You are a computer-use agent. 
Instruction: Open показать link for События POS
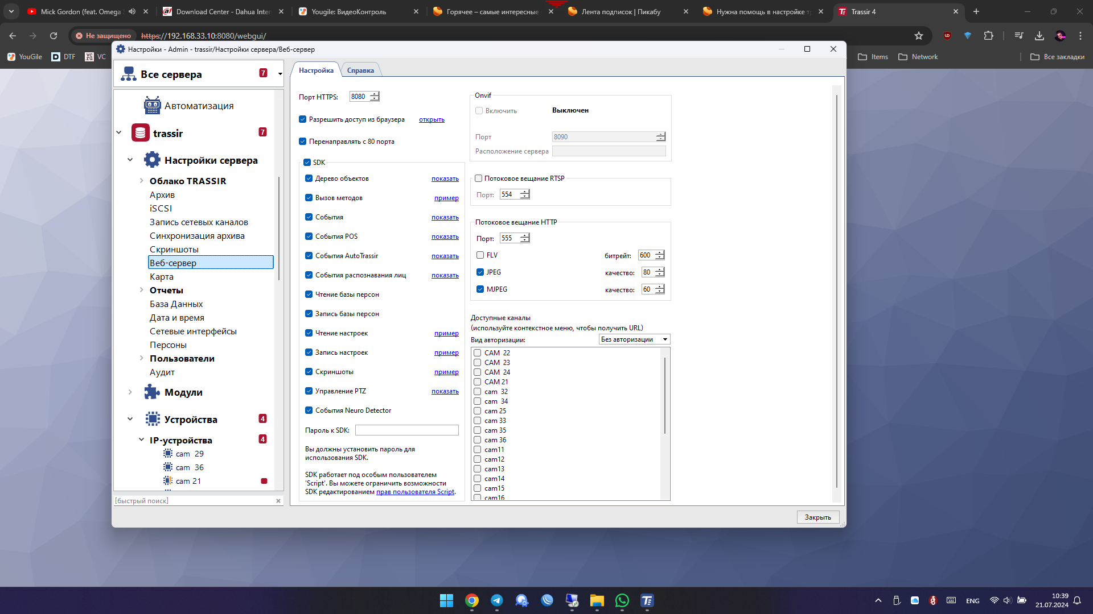point(445,237)
